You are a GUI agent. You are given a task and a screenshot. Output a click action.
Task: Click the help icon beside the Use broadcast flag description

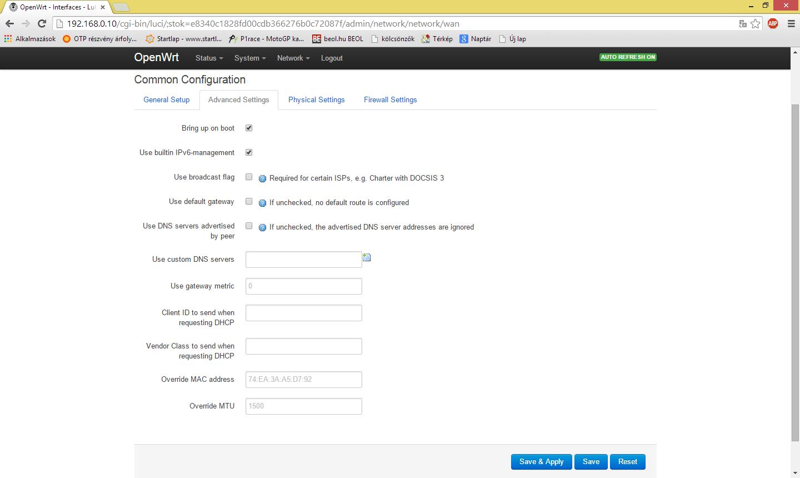(x=263, y=178)
